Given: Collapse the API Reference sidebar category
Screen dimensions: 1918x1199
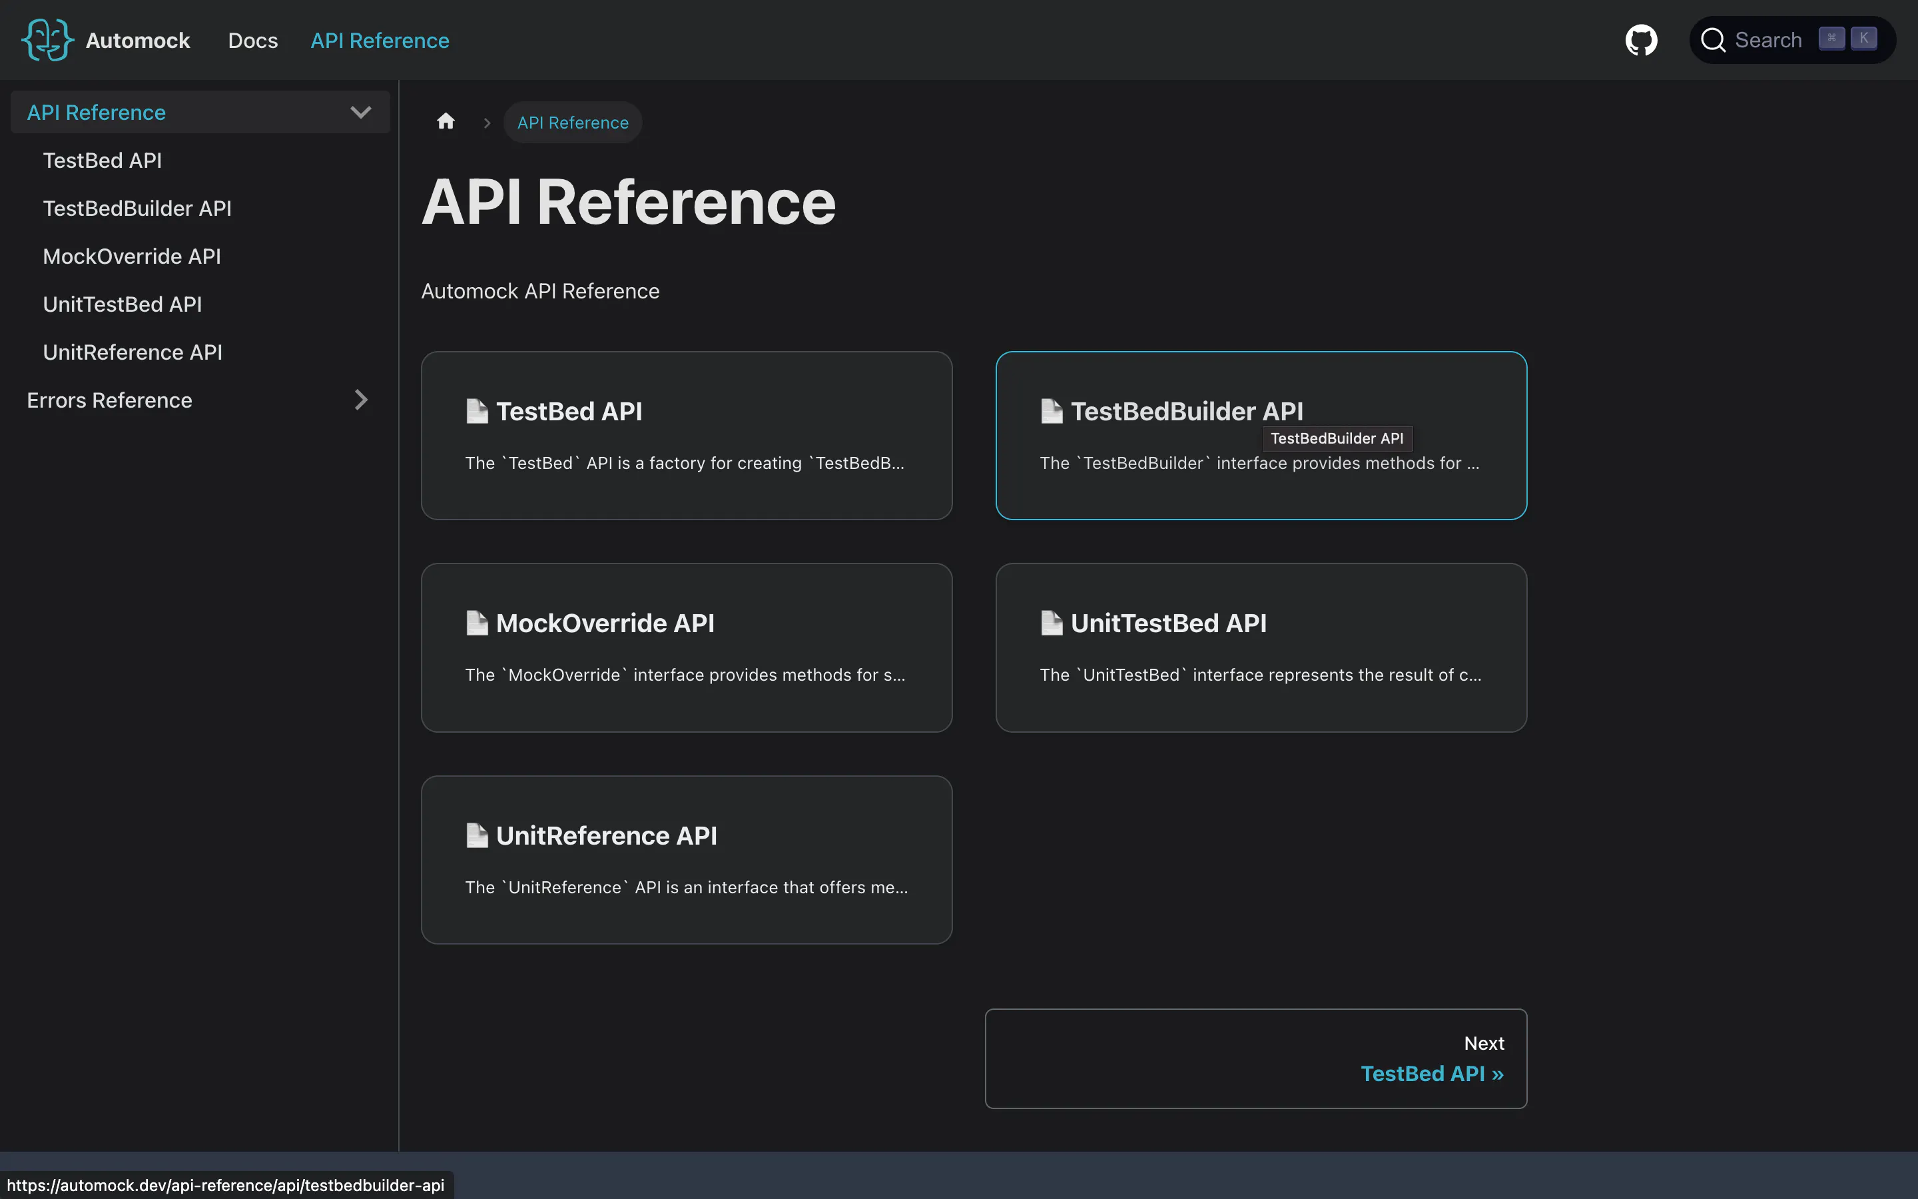Looking at the screenshot, I should click(x=360, y=112).
